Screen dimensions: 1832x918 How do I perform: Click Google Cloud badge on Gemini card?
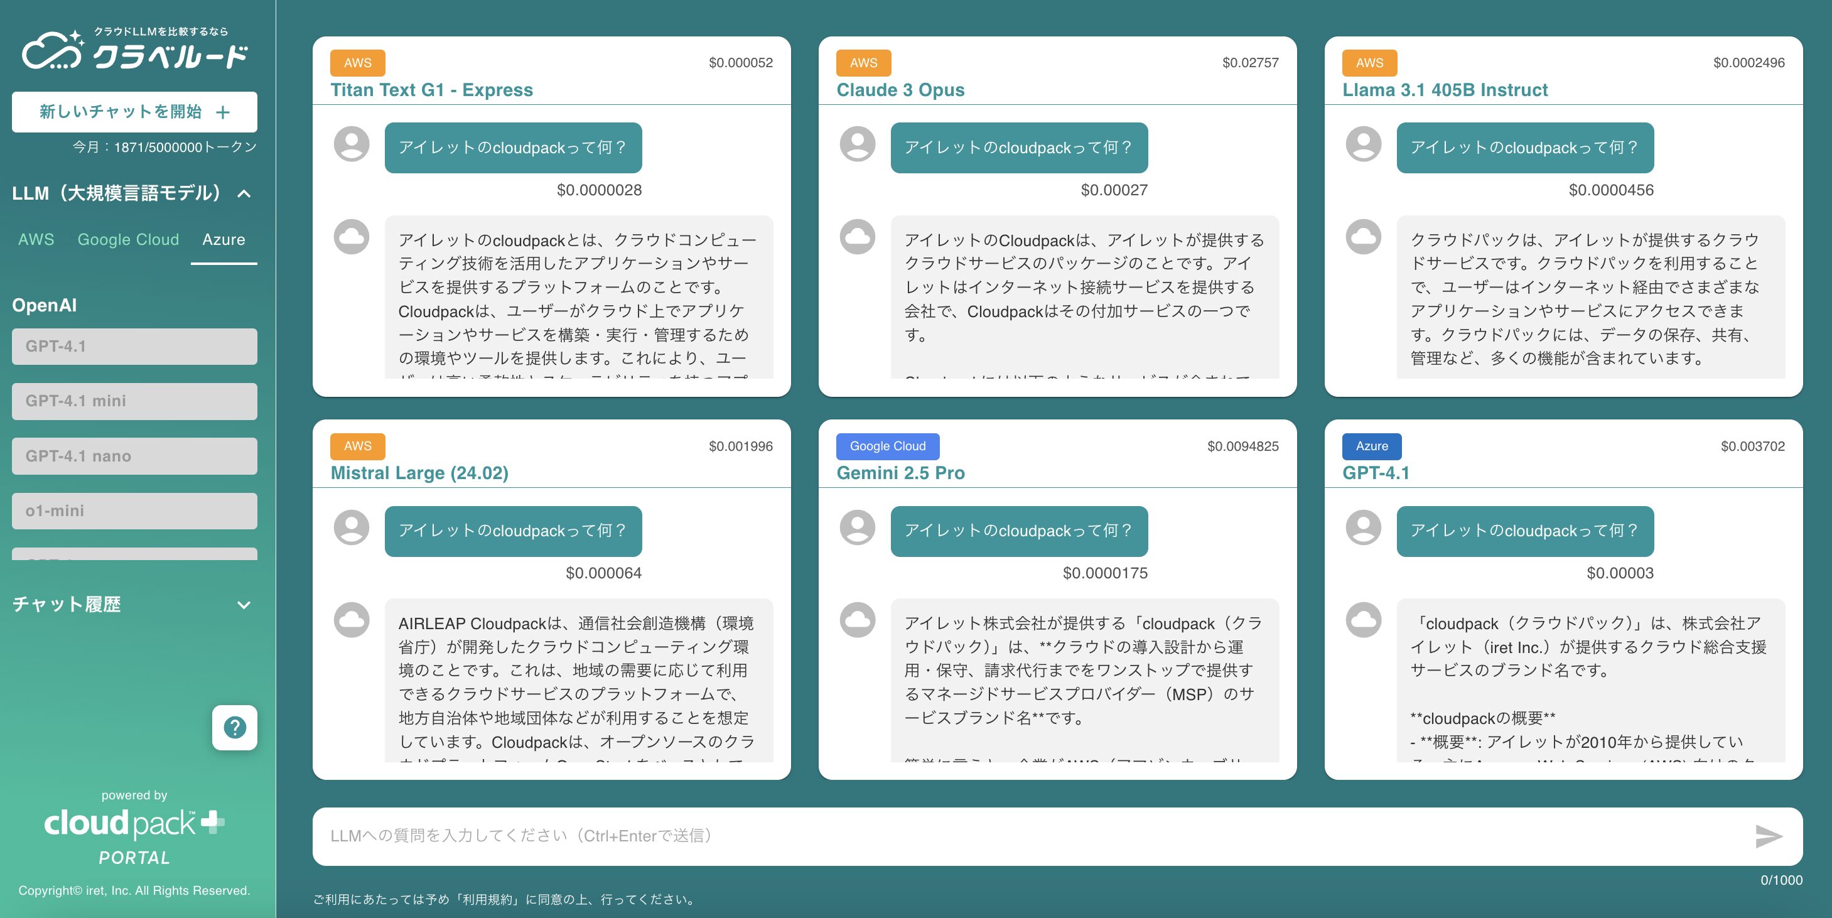point(888,446)
